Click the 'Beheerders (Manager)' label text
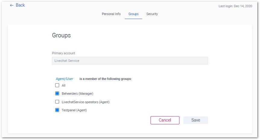 tap(78, 94)
